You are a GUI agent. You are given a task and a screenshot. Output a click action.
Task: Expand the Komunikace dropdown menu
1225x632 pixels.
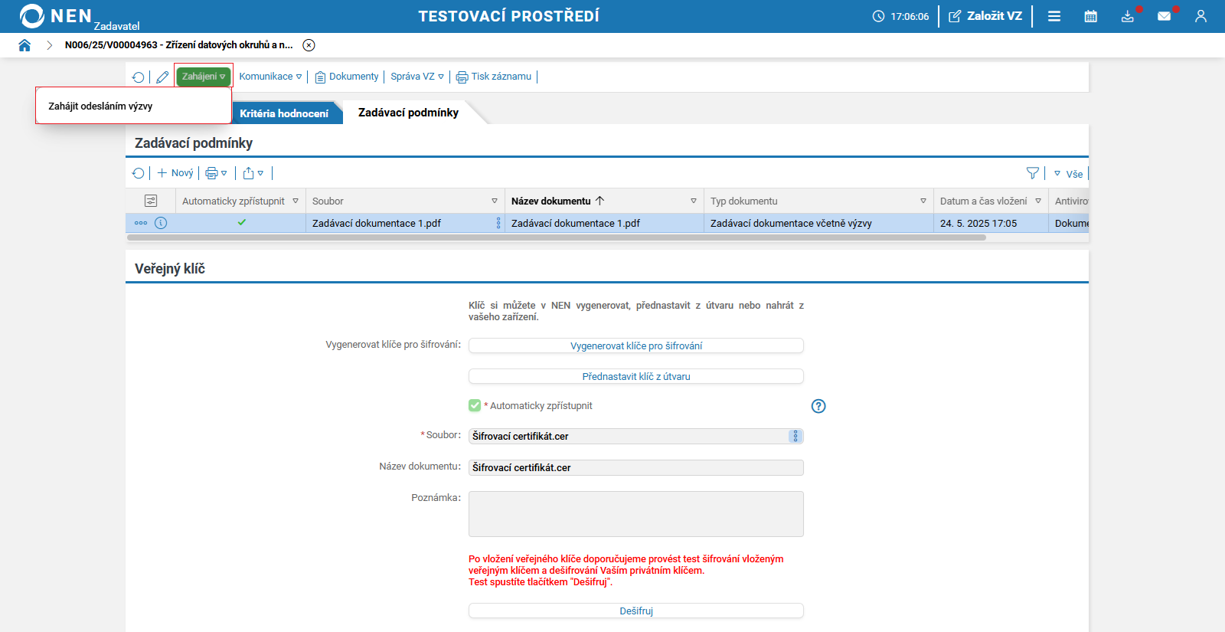click(270, 77)
